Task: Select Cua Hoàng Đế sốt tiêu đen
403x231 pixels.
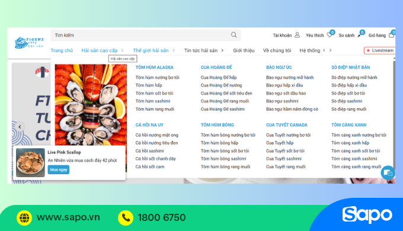Action: [226, 93]
